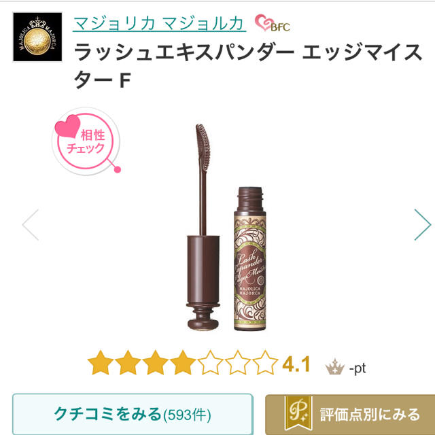Click the BFC heart badge icon
The image size is (435, 435).
tap(273, 23)
